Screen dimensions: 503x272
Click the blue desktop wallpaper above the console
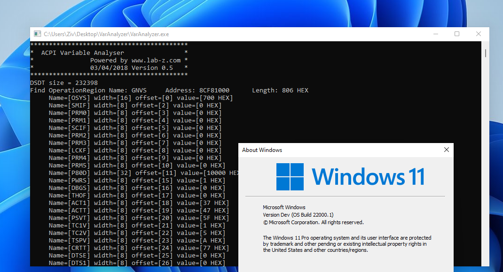pos(257,13)
